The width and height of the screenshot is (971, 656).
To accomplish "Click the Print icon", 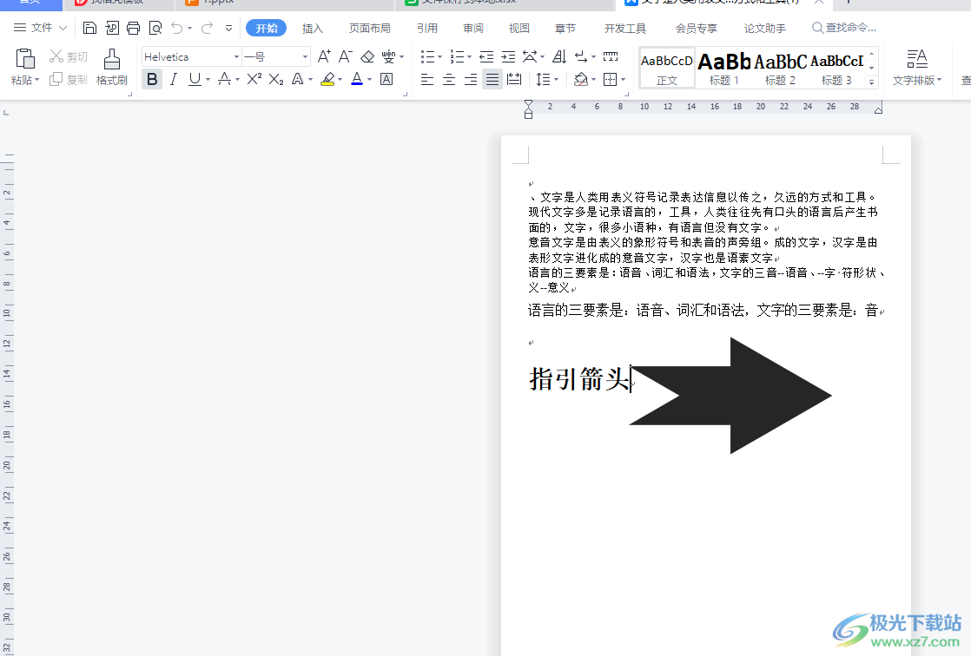I will pos(133,28).
